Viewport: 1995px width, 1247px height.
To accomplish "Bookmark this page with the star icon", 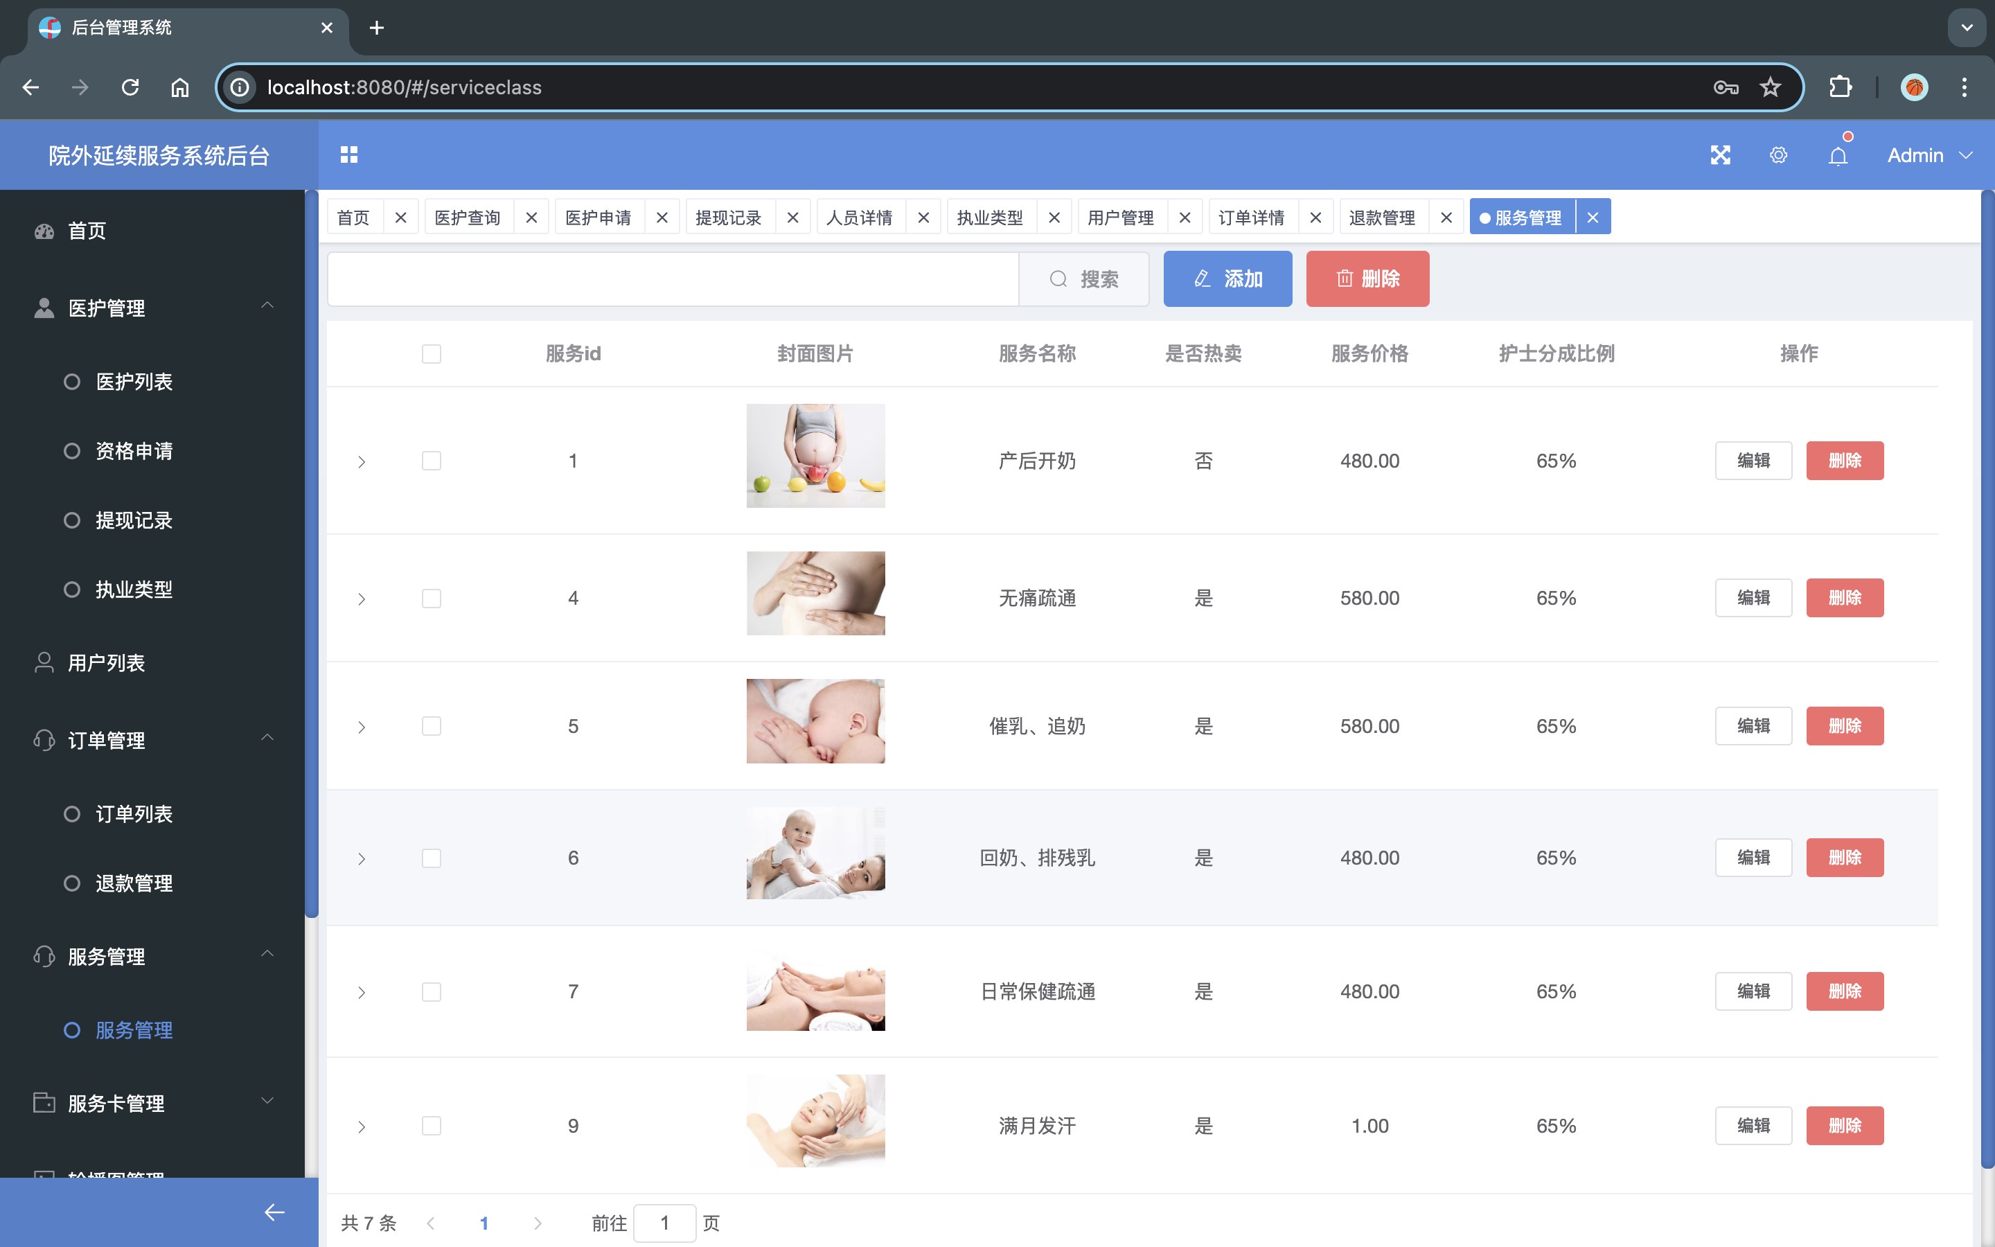I will 1770,87.
